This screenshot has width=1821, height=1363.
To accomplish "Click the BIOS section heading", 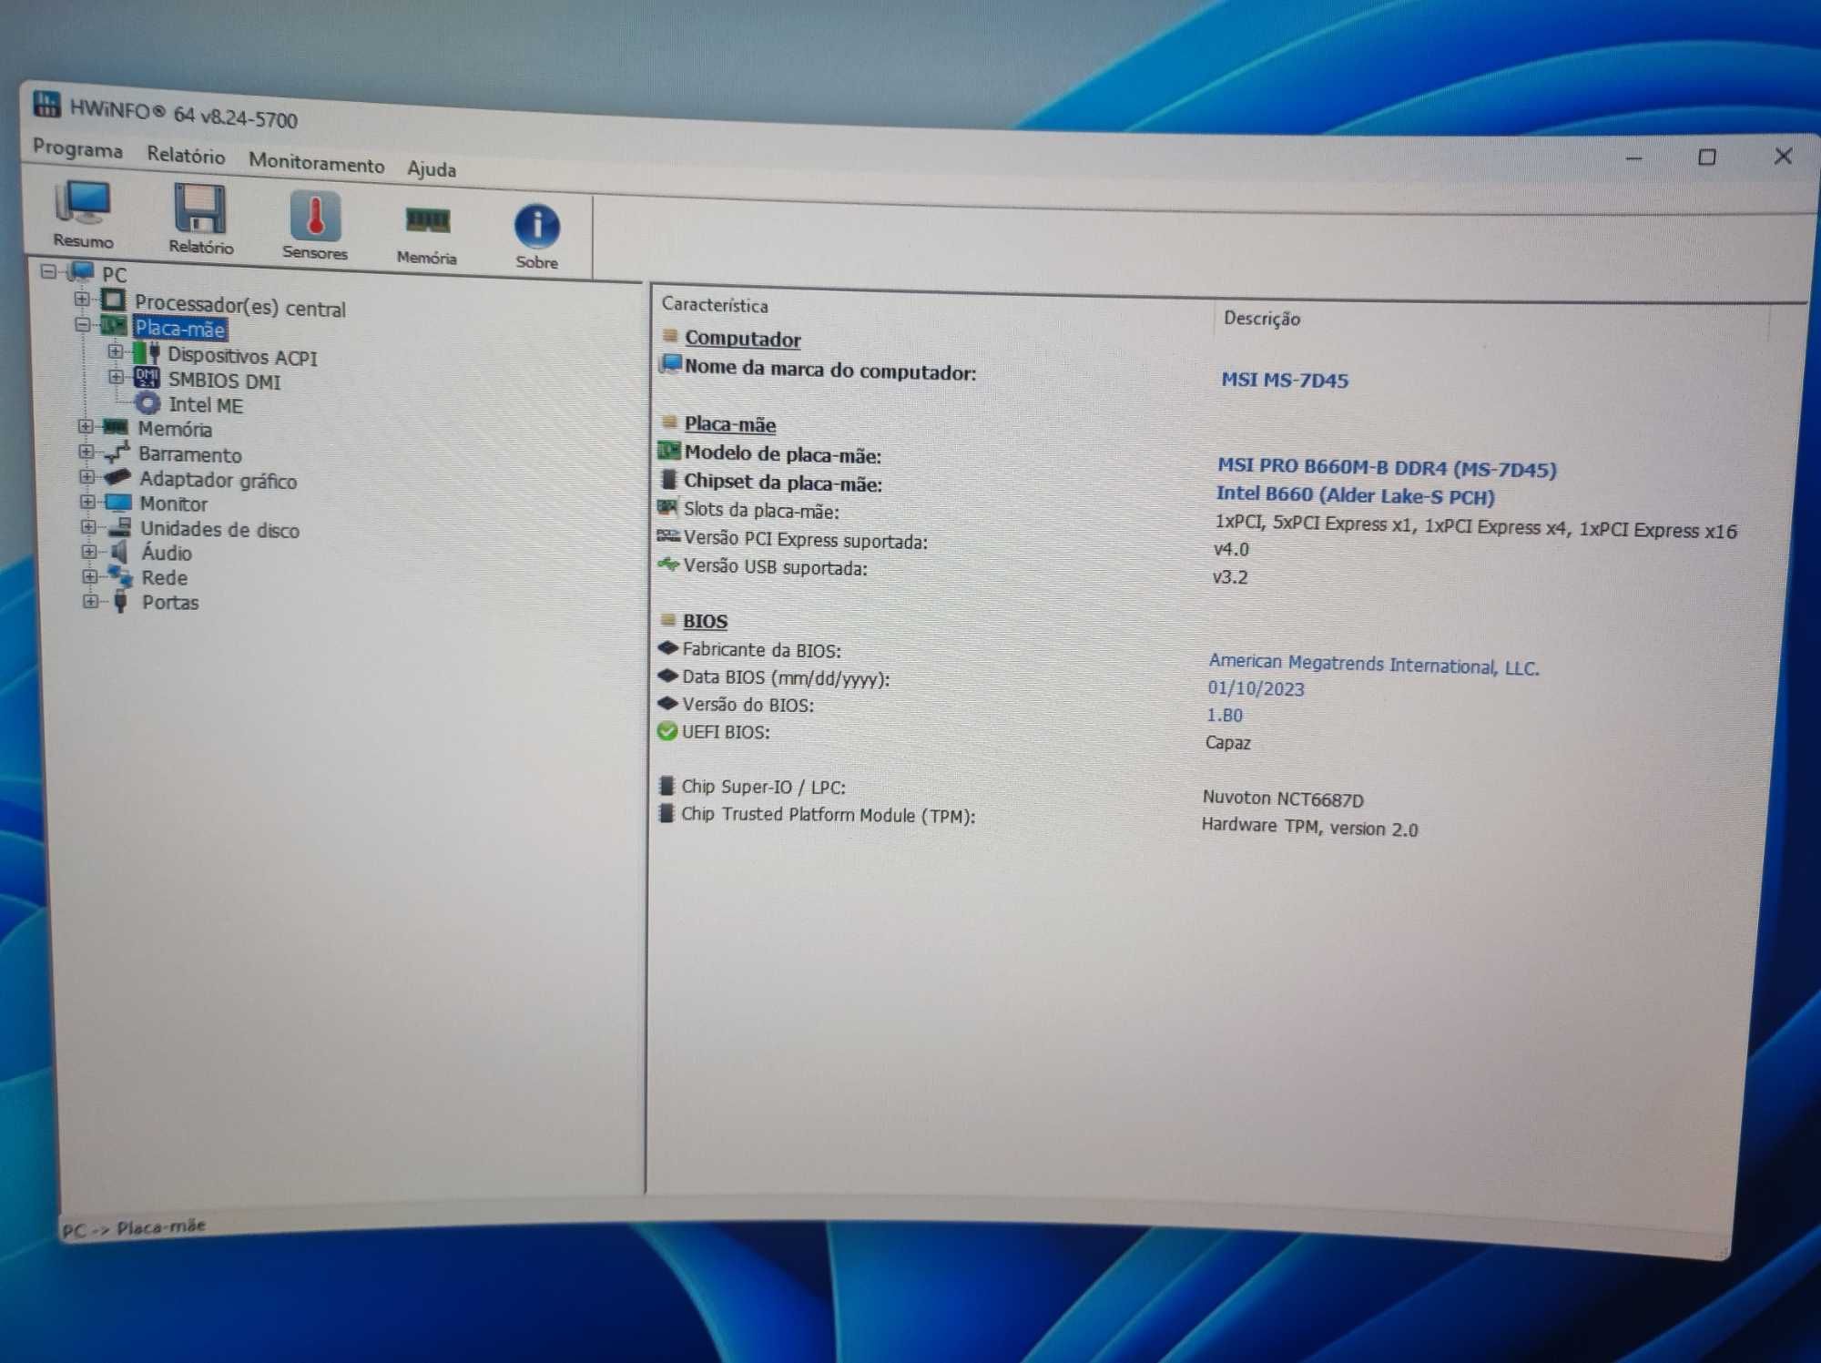I will point(705,621).
